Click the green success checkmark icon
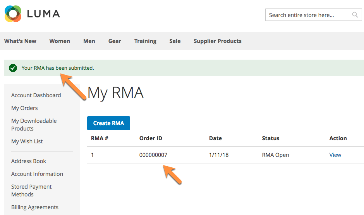Image resolution: width=364 pixels, height=215 pixels. click(13, 68)
